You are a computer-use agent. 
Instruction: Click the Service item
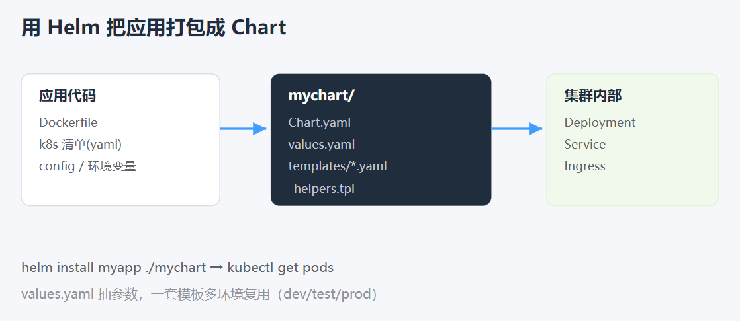[x=584, y=144]
